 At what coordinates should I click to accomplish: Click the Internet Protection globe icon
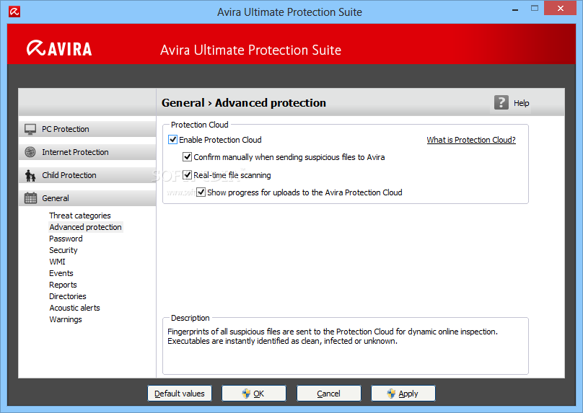[30, 152]
